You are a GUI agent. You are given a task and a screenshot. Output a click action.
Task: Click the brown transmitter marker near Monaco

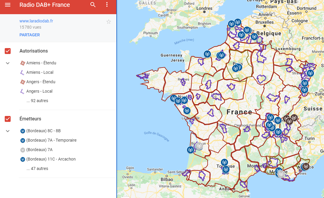coord(306,166)
